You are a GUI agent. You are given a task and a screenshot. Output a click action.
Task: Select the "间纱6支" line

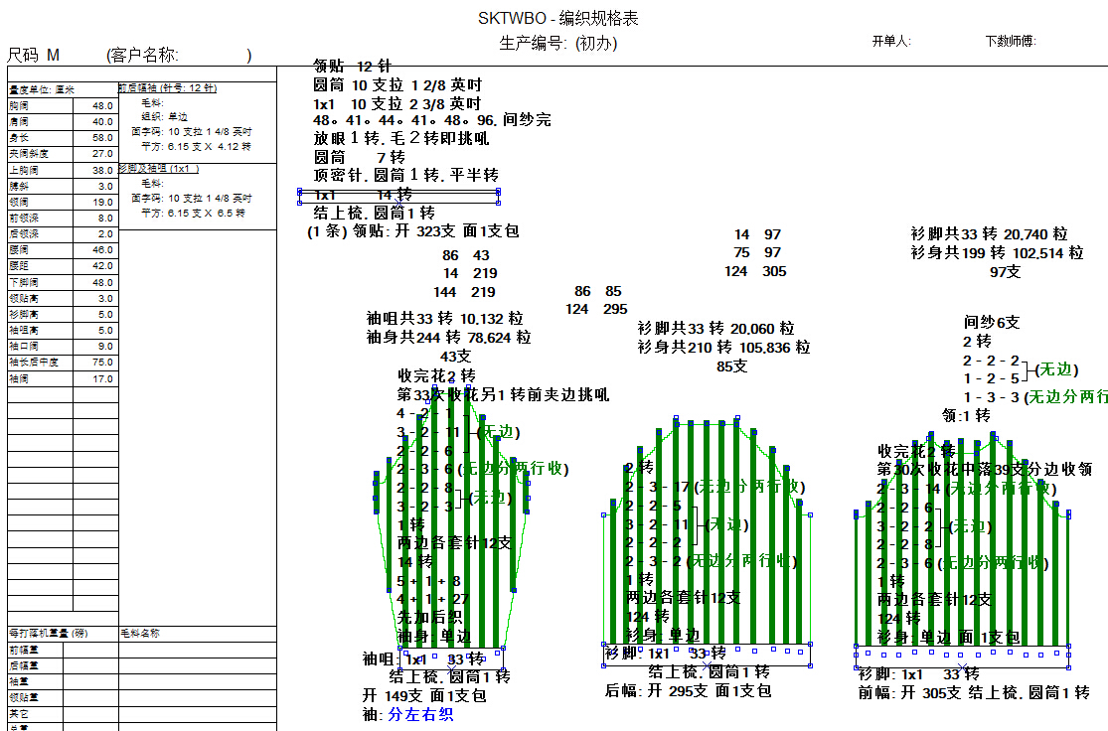992,323
